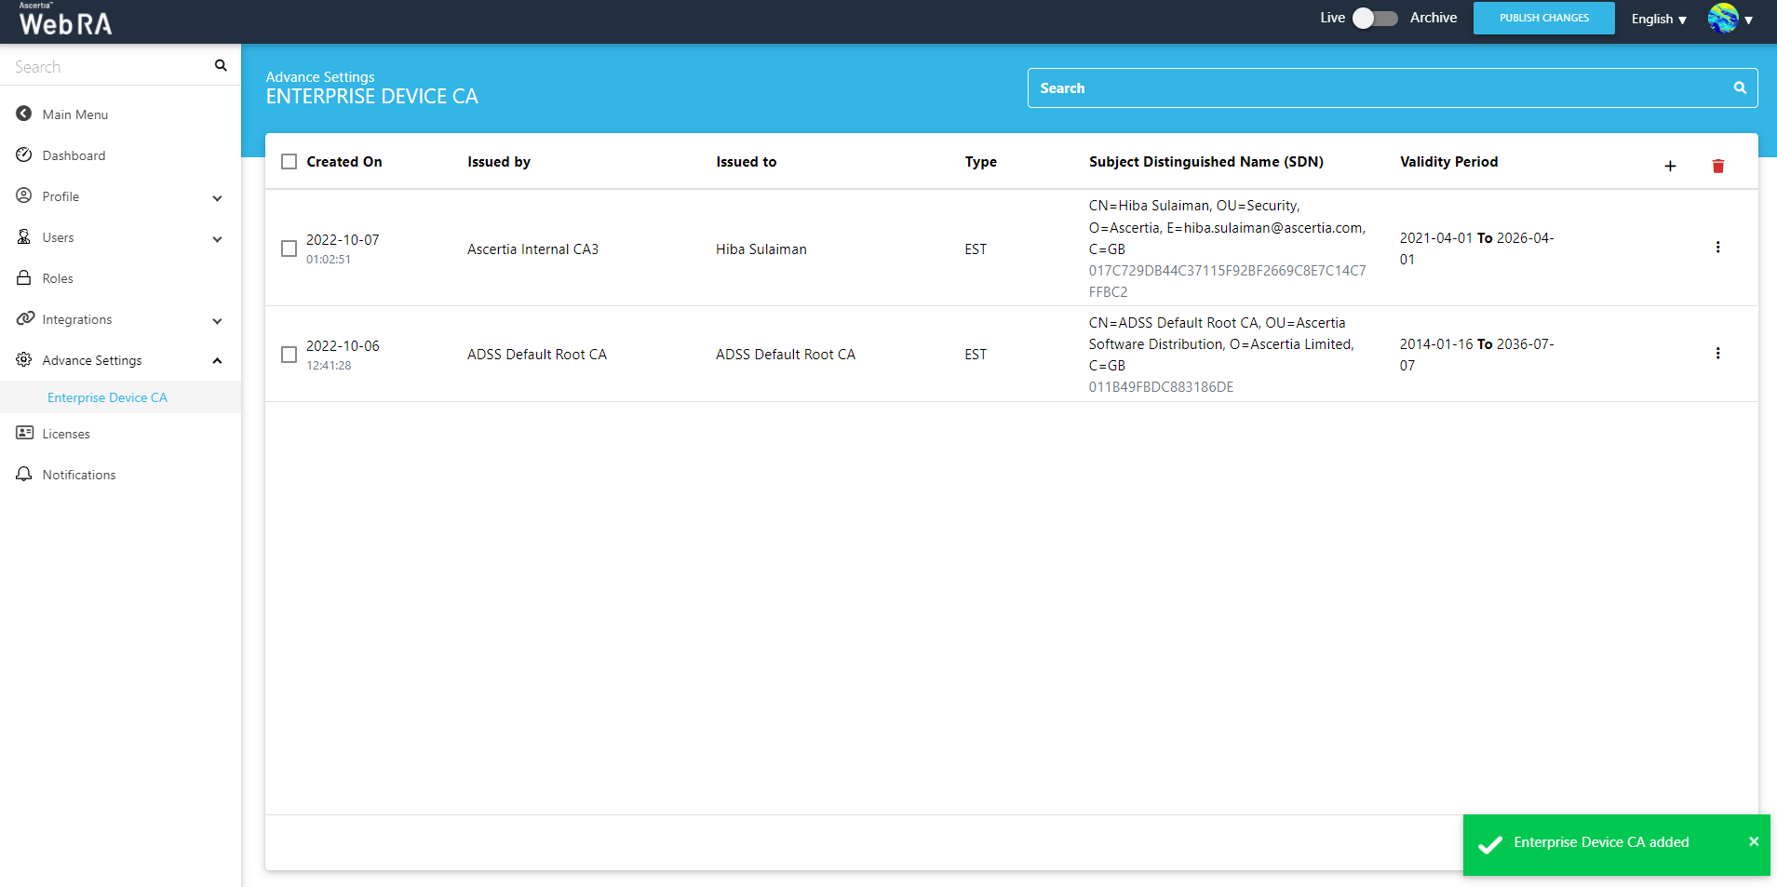Go to Notifications in the sidebar
This screenshot has width=1777, height=887.
click(x=79, y=475)
